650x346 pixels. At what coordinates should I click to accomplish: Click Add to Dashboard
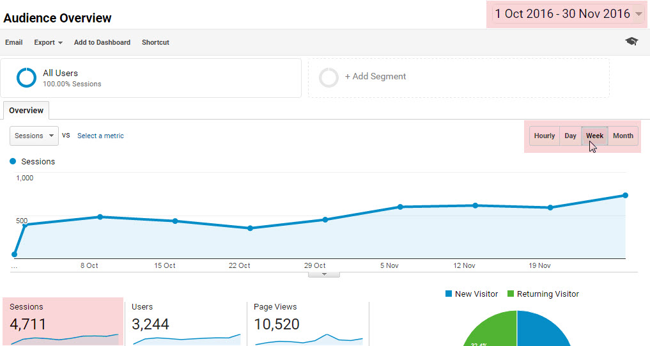click(102, 42)
